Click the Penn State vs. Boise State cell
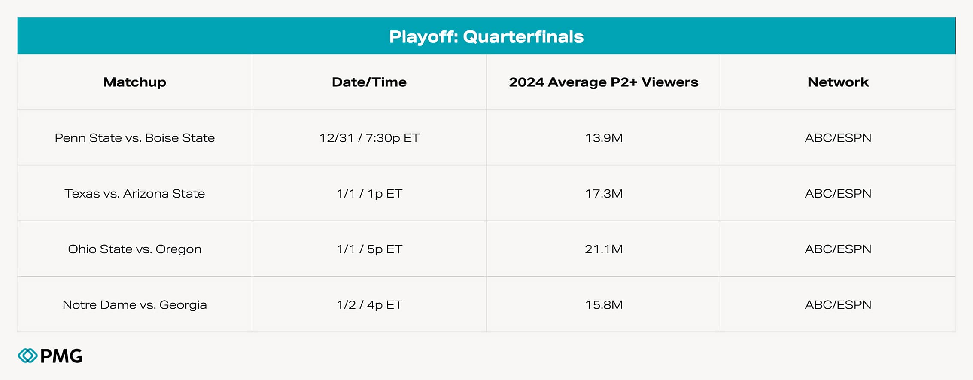This screenshot has height=380, width=973. [134, 138]
